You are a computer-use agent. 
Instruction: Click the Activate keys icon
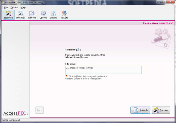tap(64, 15)
